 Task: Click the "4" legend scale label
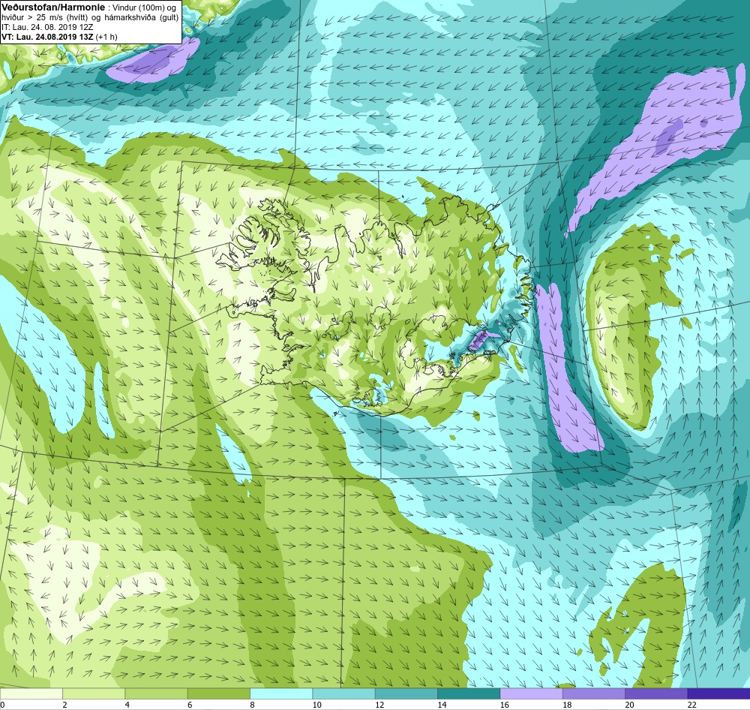click(127, 705)
